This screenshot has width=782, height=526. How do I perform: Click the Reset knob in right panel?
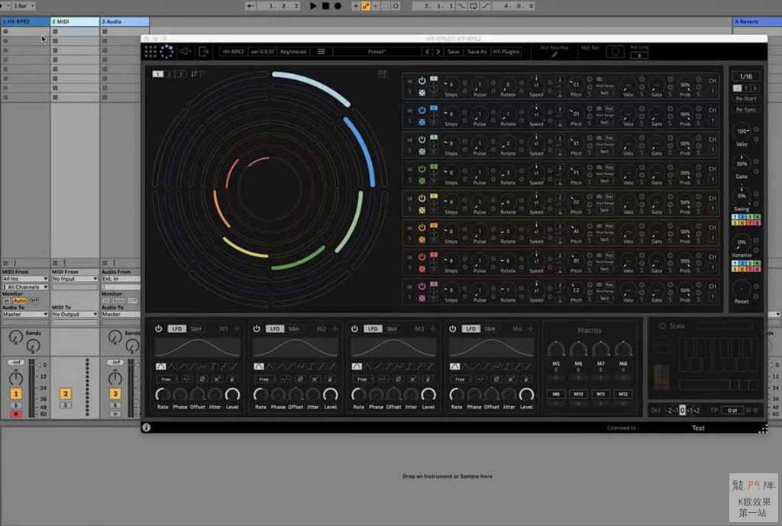(x=742, y=289)
